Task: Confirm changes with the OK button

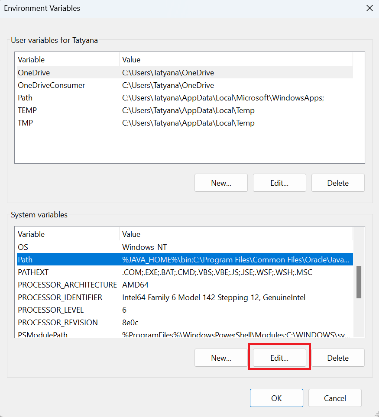Action: tap(276, 398)
